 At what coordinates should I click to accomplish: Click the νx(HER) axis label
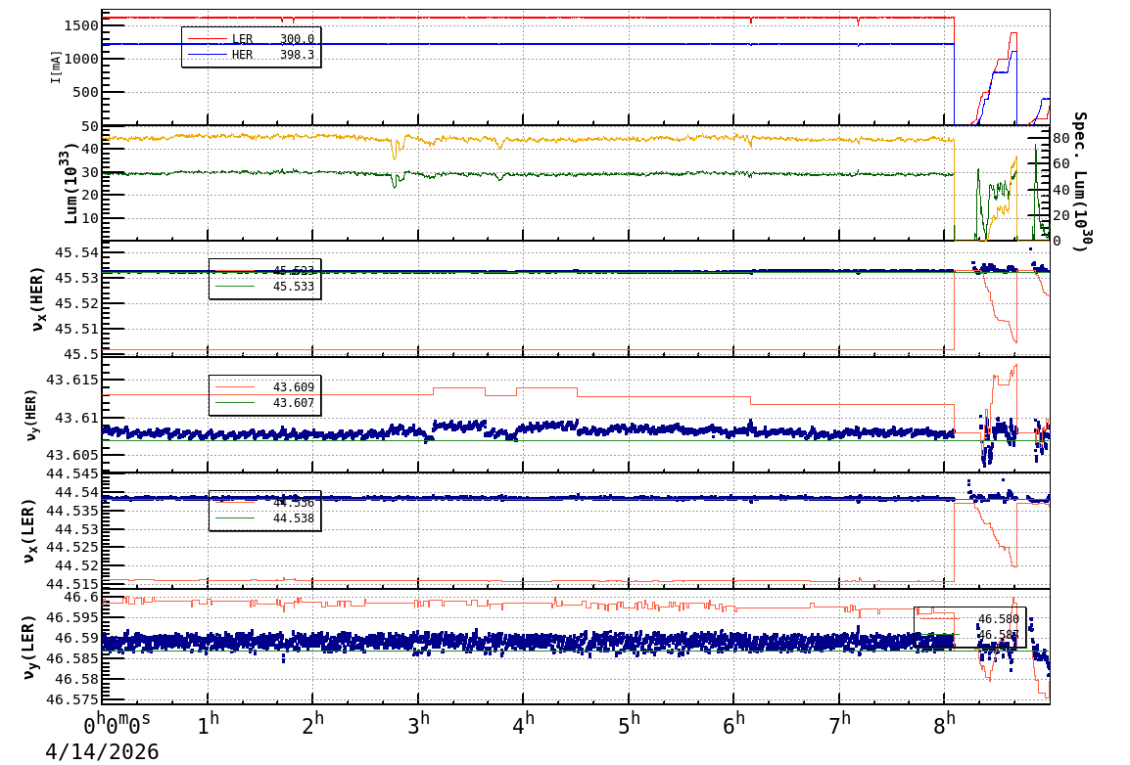37,299
